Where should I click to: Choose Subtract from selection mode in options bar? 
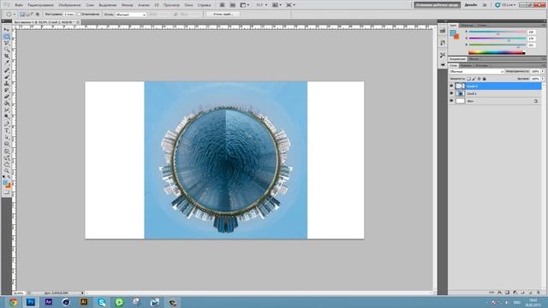[33, 15]
